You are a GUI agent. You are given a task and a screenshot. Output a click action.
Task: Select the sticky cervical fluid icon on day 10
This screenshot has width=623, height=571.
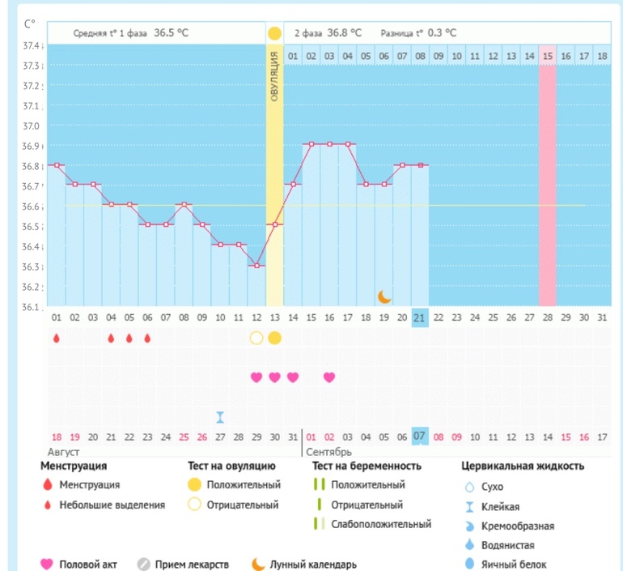click(220, 417)
